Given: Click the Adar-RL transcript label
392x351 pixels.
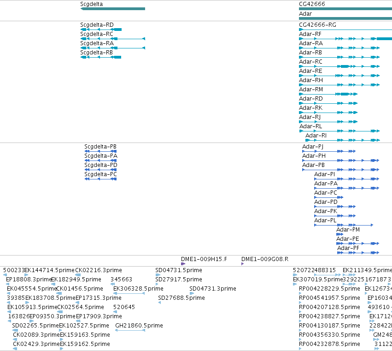Looking at the screenshot, I should click(x=311, y=126).
